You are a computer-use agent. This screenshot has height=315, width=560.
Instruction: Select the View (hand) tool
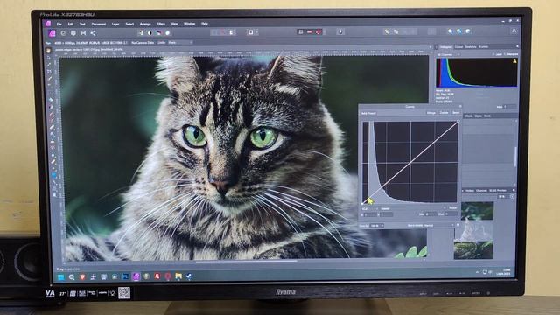point(49,51)
